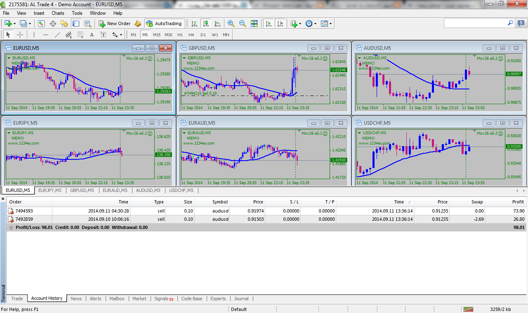Switch timeframe to MN
528x313 pixels.
226,35
